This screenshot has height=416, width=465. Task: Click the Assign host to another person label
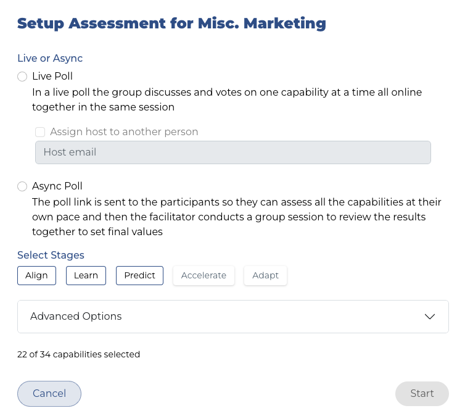coord(124,131)
